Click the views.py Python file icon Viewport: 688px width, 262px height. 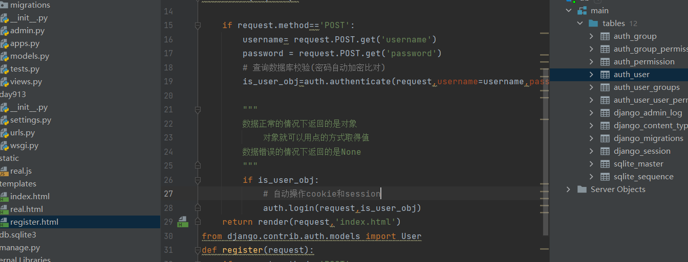click(4, 82)
